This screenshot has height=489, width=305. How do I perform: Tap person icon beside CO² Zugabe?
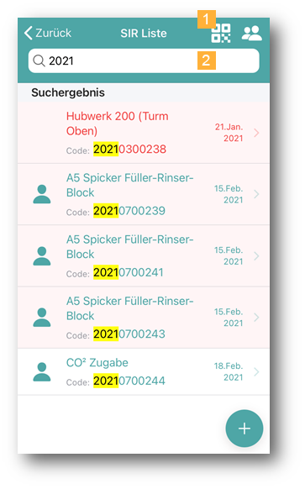(x=42, y=371)
